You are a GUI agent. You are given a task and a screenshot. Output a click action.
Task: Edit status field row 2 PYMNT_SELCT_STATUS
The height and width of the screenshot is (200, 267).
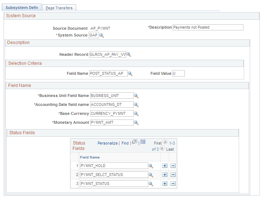(114, 175)
